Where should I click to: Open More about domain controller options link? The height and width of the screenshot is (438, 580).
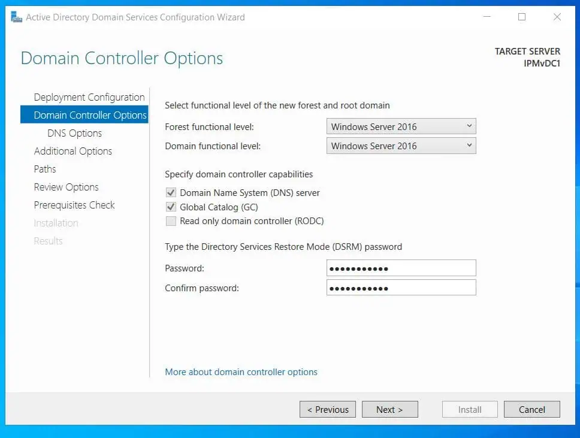[x=241, y=371]
